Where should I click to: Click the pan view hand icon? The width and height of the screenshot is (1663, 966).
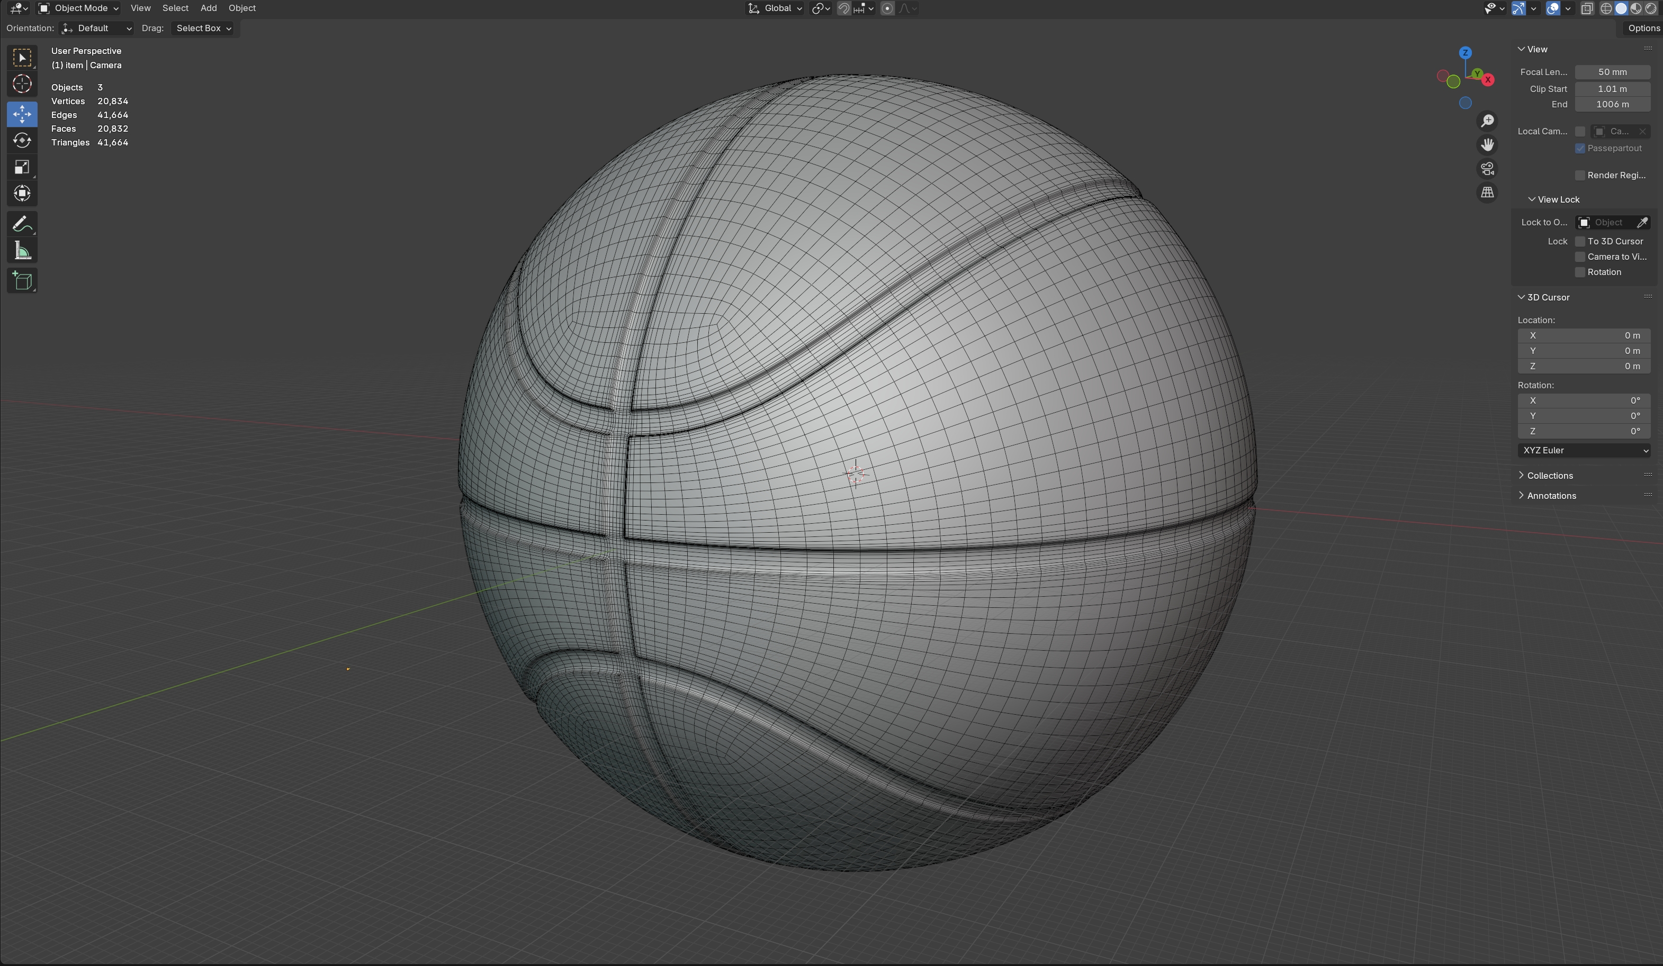(1487, 145)
